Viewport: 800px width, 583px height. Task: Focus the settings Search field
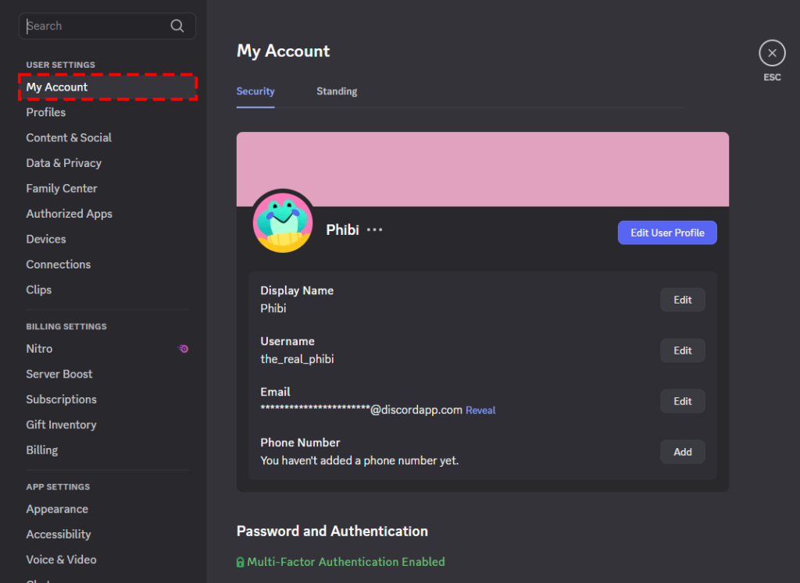point(94,26)
